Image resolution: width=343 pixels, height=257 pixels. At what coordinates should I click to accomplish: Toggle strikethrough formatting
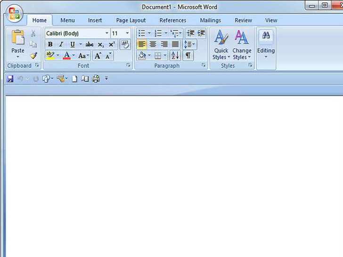coord(89,45)
